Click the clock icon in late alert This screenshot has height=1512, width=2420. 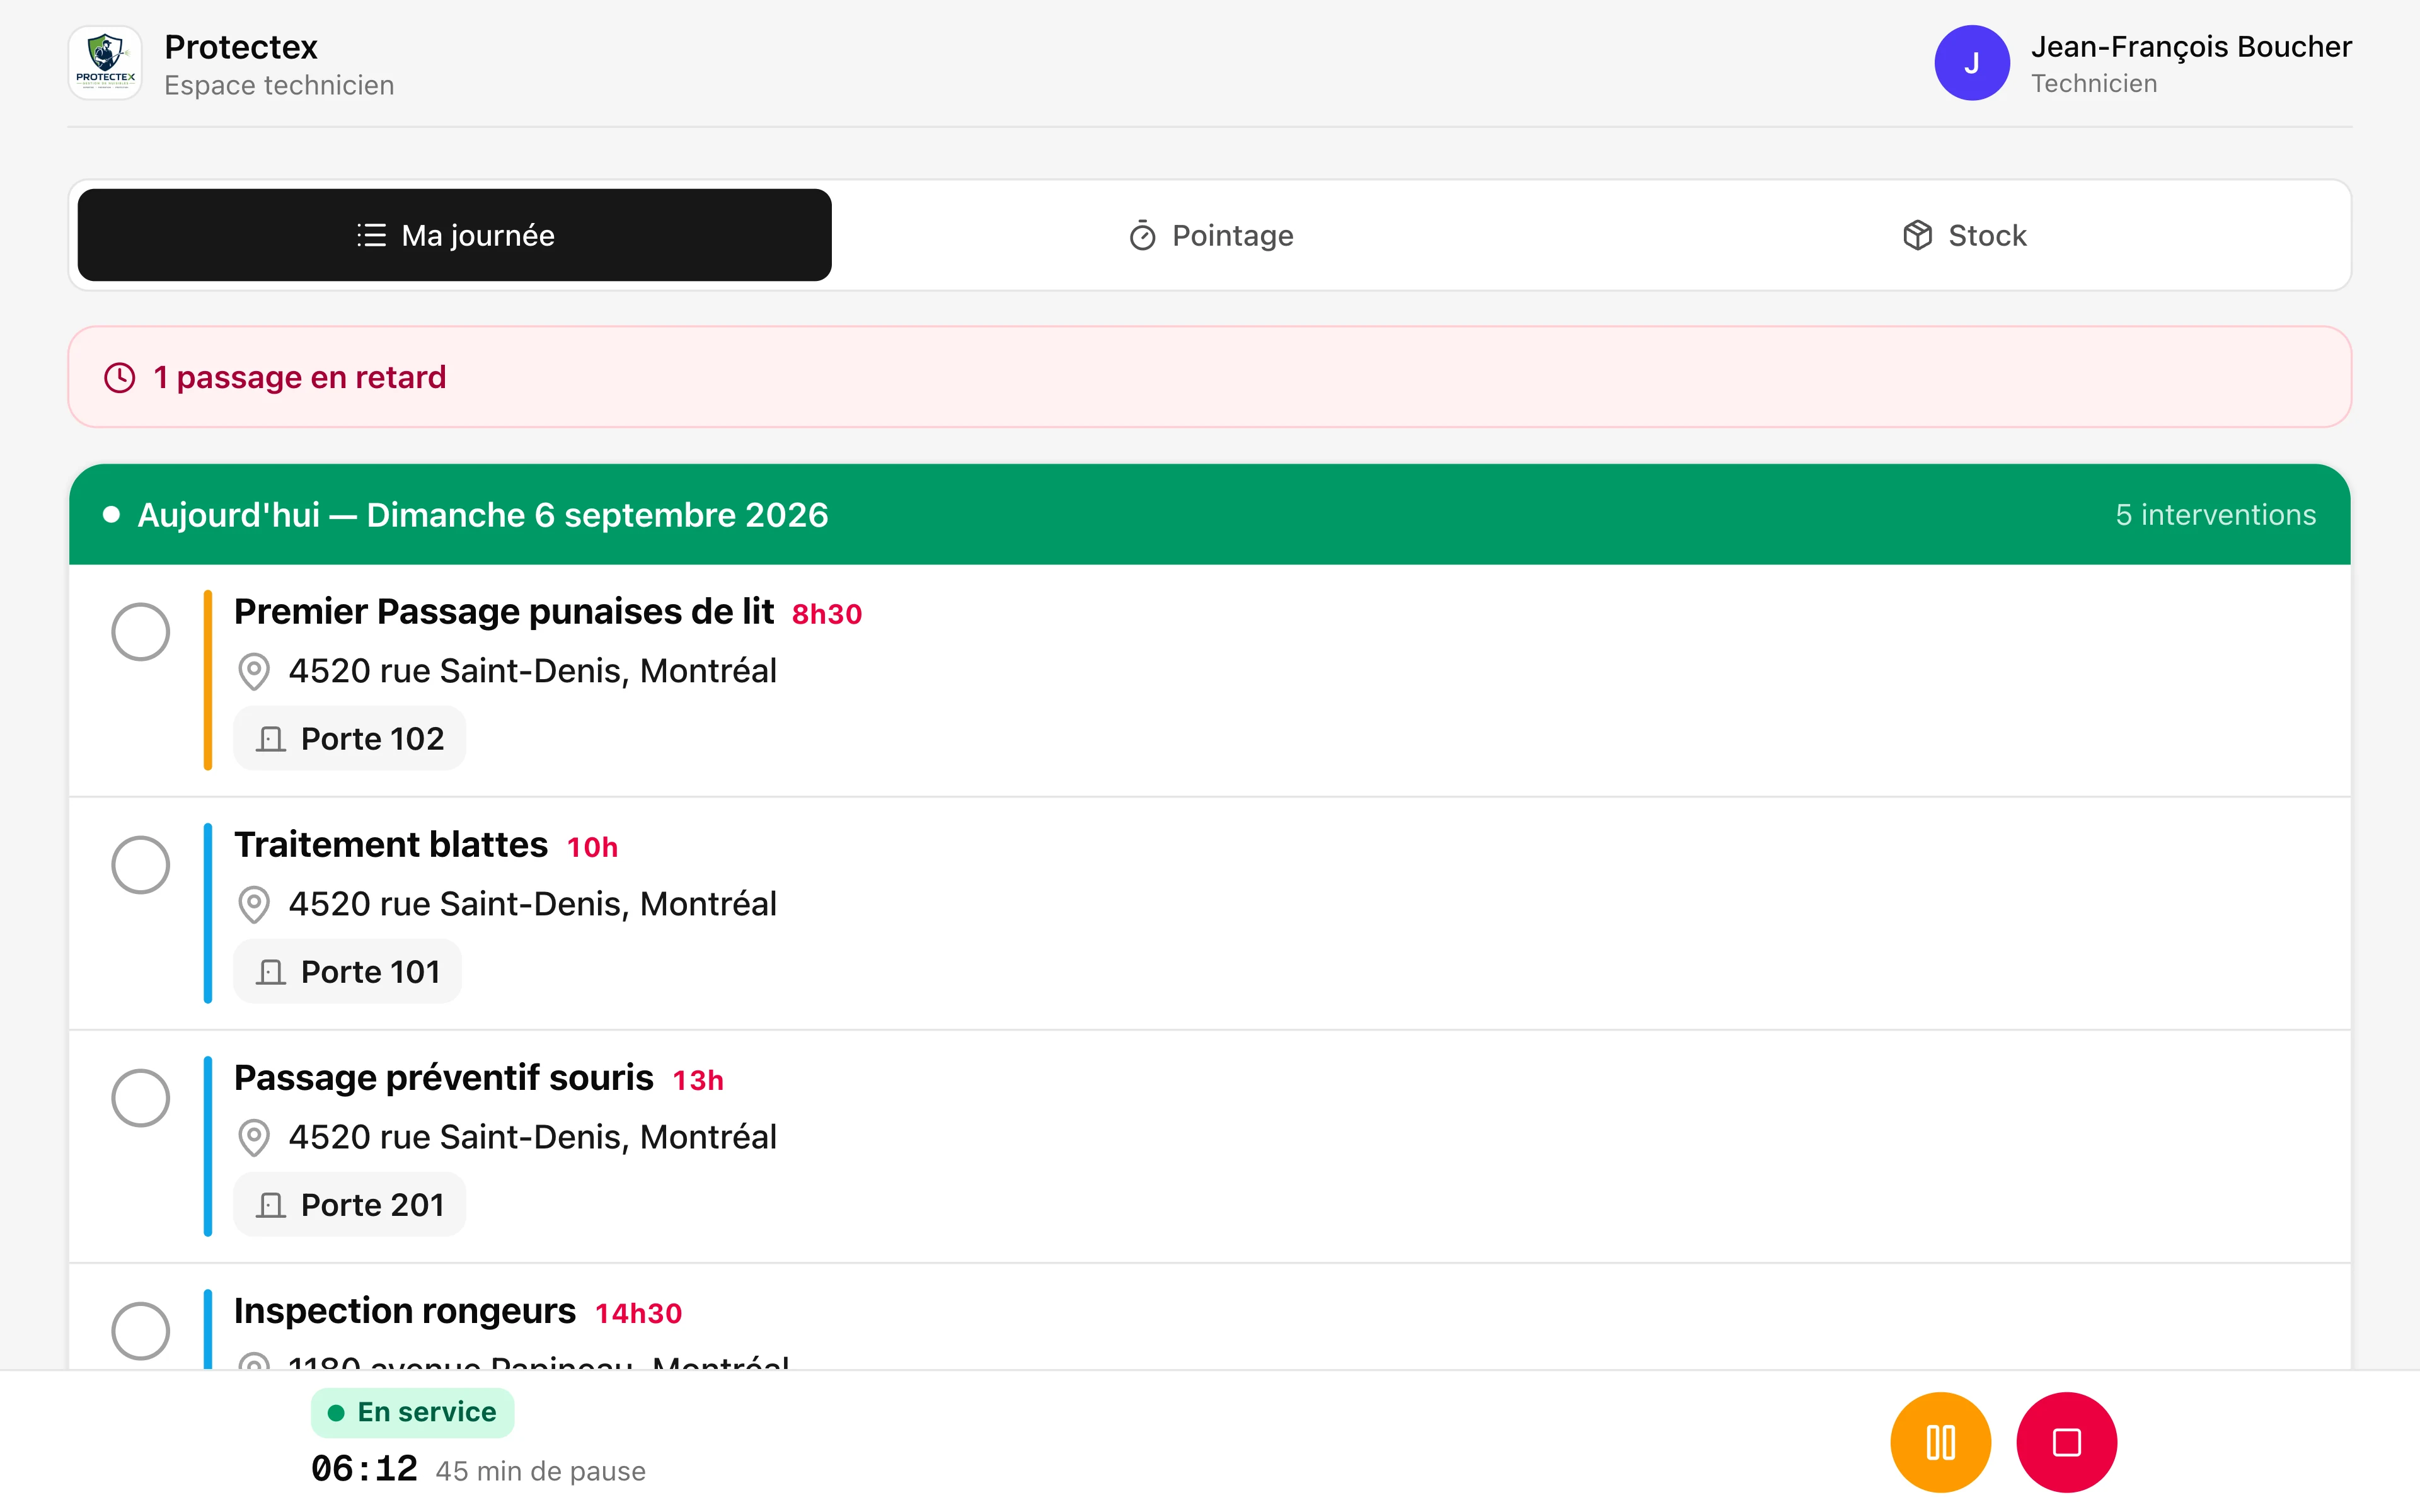click(120, 377)
